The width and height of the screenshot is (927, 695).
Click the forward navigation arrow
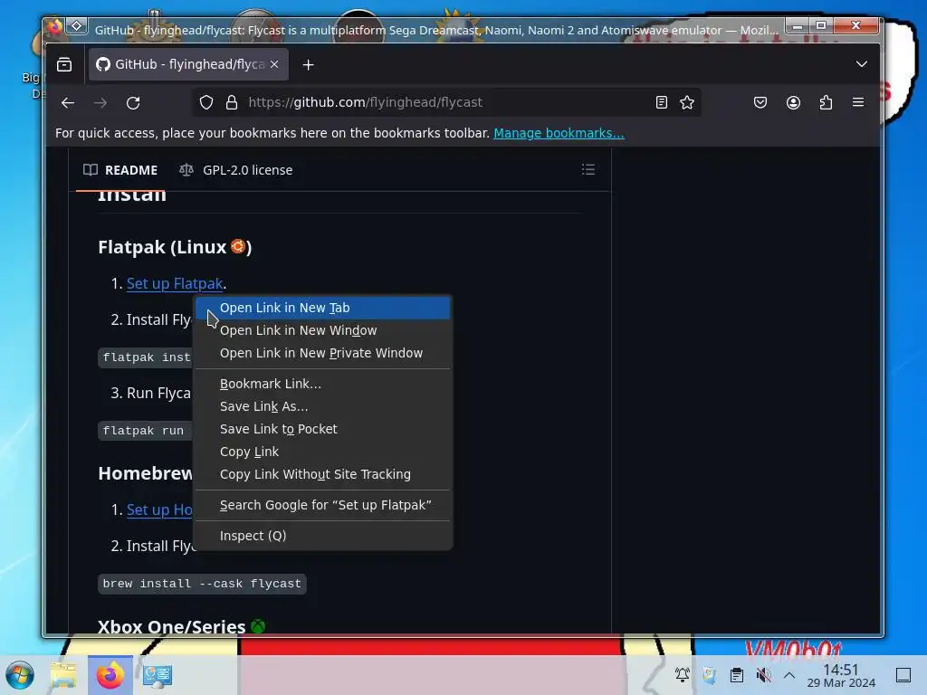click(x=100, y=103)
